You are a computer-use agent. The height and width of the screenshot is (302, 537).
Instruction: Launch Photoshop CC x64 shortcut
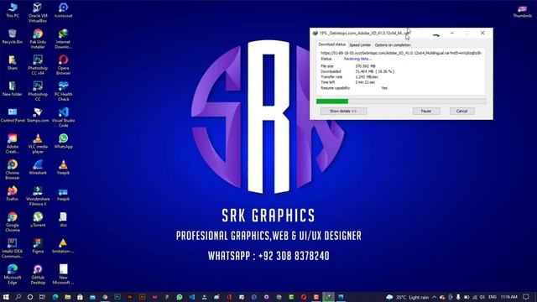pyautogui.click(x=38, y=65)
